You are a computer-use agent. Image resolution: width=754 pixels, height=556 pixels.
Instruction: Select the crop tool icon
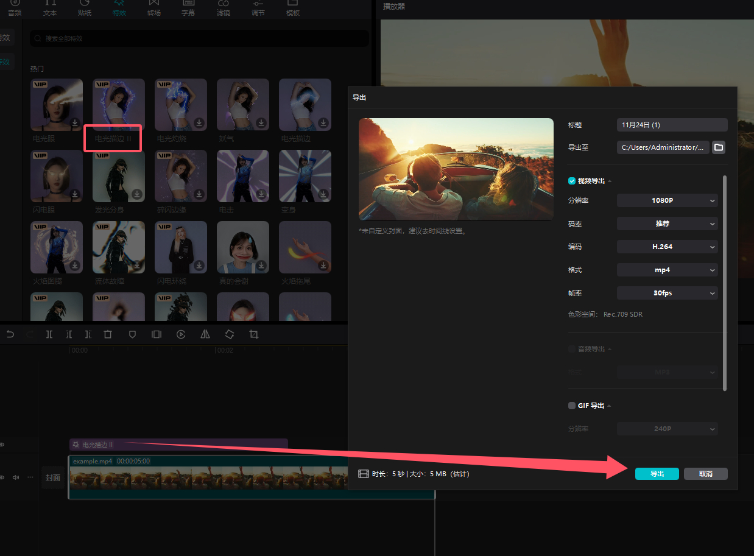(254, 334)
